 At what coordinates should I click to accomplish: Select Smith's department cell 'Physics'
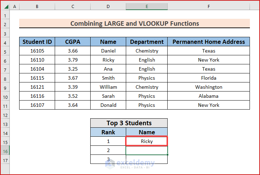pyautogui.click(x=147, y=78)
